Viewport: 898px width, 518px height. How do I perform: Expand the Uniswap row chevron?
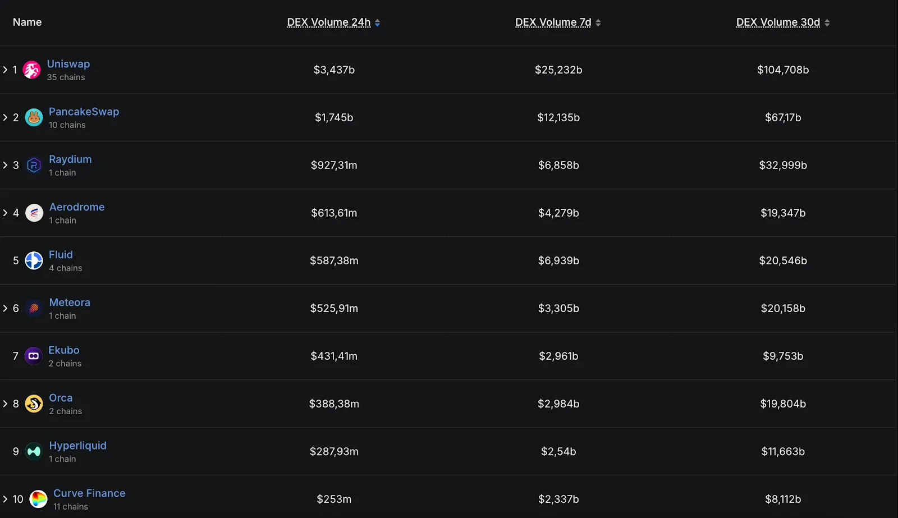click(5, 70)
